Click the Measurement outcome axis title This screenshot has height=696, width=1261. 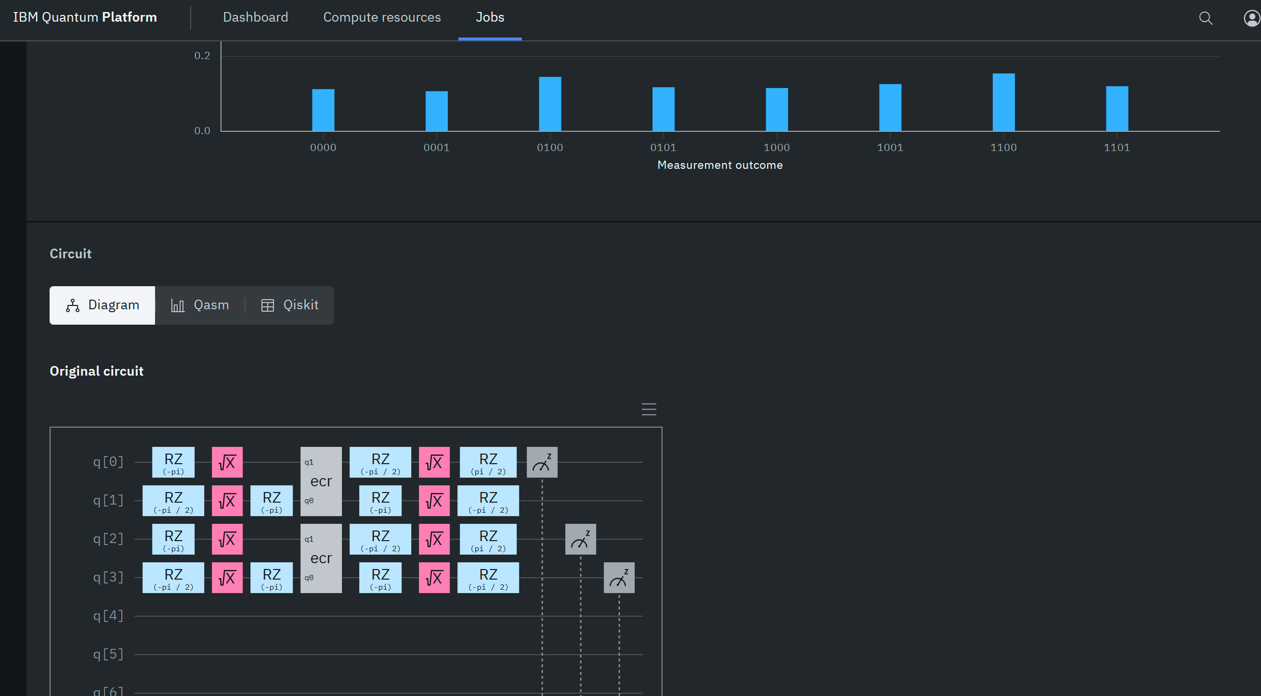click(720, 165)
